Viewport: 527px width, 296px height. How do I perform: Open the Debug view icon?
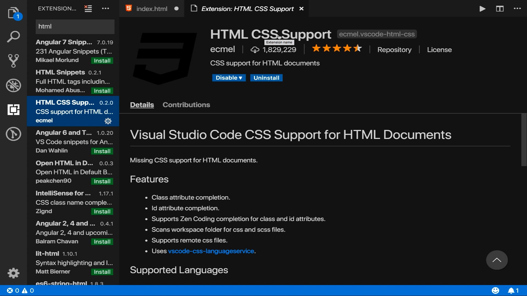(x=13, y=85)
